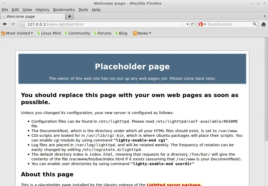Click the path /etc/lighttpd/conf-available/README
The image size is (268, 186).
click(x=197, y=121)
